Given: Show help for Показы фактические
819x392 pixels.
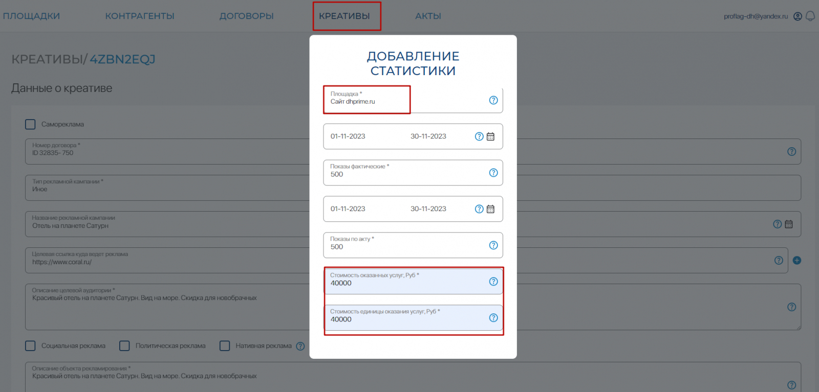Looking at the screenshot, I should pos(493,173).
